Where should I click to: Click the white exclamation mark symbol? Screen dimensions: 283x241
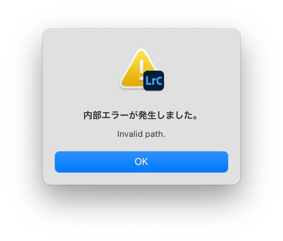[141, 70]
